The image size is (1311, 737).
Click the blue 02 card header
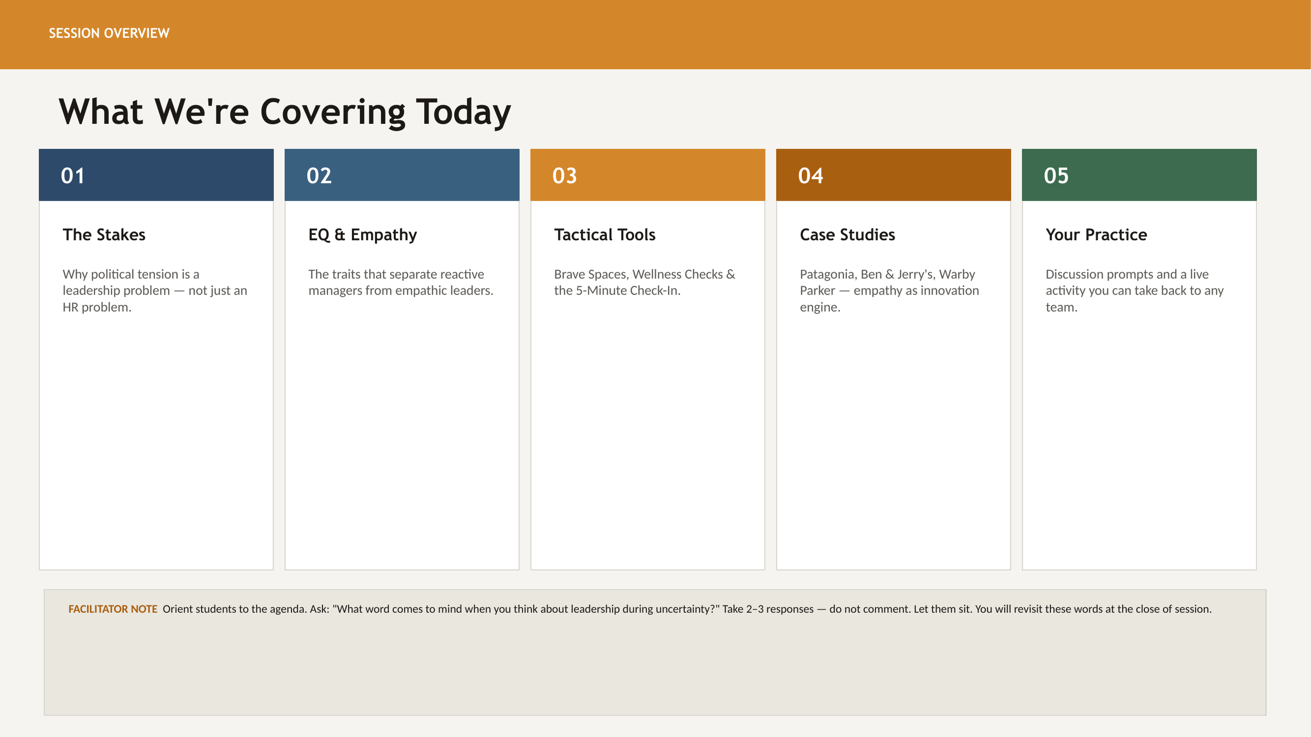tap(402, 175)
